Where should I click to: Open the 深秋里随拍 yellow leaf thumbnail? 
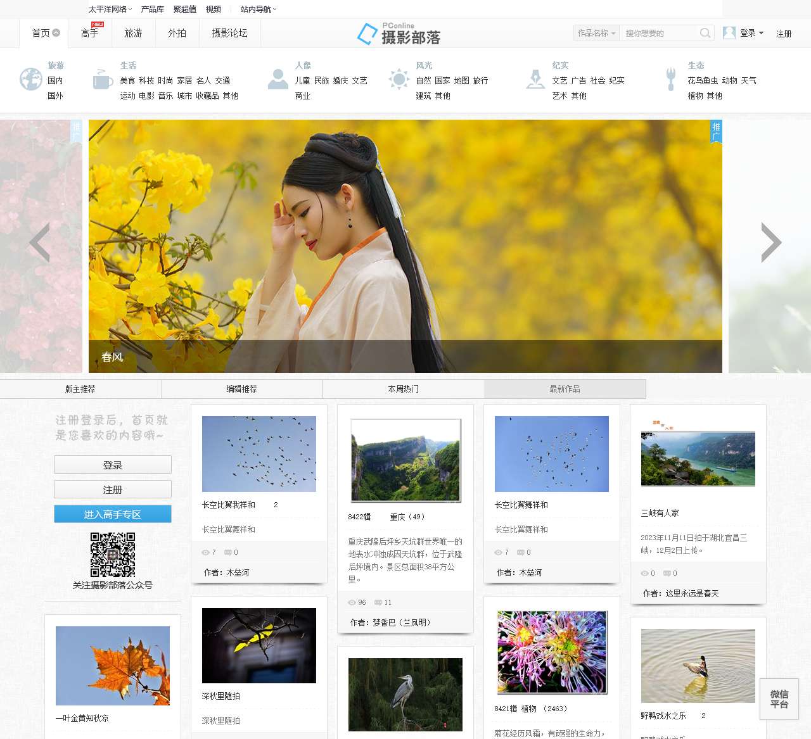[259, 645]
